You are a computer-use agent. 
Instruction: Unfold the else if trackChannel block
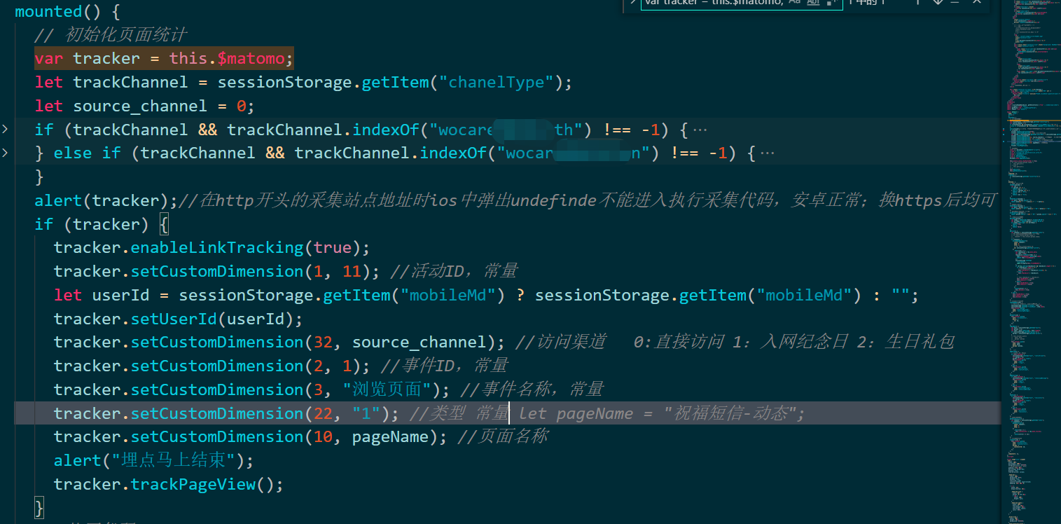coord(6,152)
